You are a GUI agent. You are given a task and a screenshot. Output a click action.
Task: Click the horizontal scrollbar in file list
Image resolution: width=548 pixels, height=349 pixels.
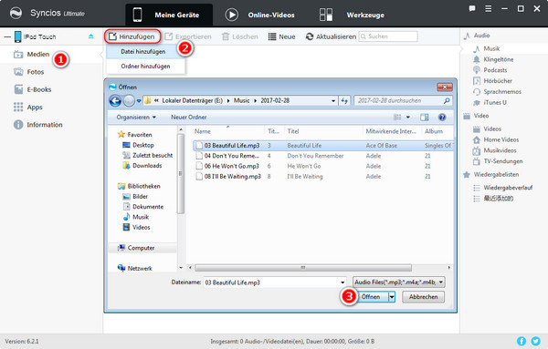303,268
